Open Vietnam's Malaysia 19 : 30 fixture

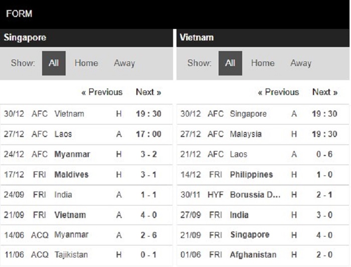[263, 134]
